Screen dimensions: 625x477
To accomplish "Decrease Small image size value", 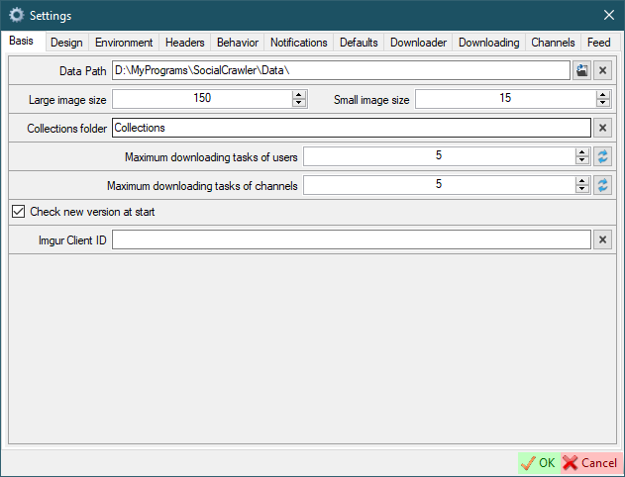I will click(x=602, y=103).
